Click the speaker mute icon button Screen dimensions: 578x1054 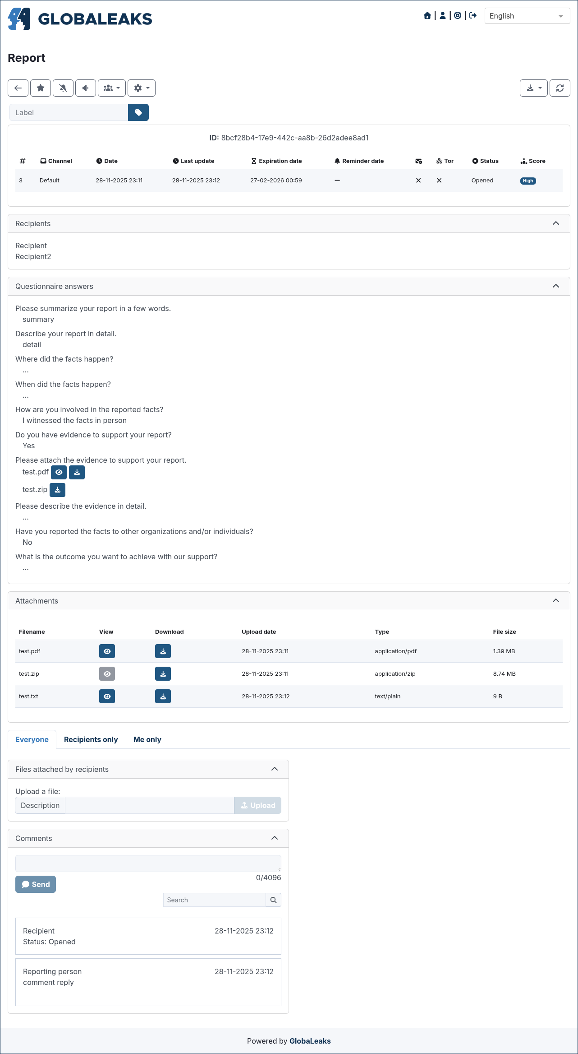86,88
